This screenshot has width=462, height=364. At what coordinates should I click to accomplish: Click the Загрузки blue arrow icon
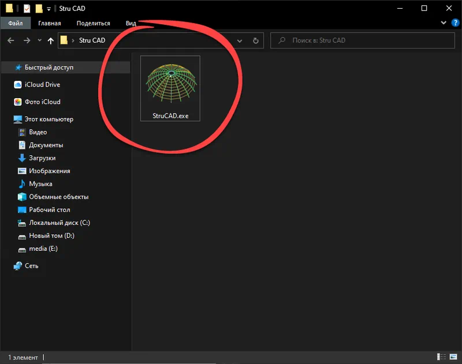[x=22, y=158]
